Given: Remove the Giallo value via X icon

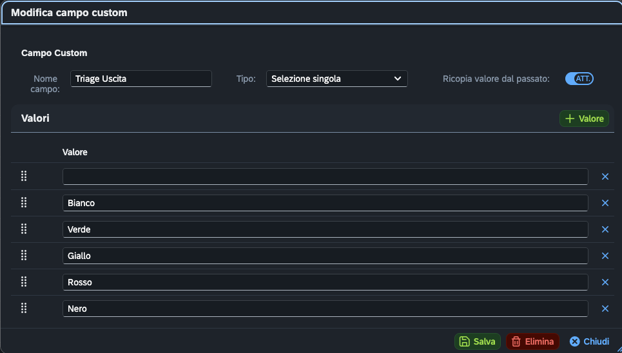Looking at the screenshot, I should 605,256.
